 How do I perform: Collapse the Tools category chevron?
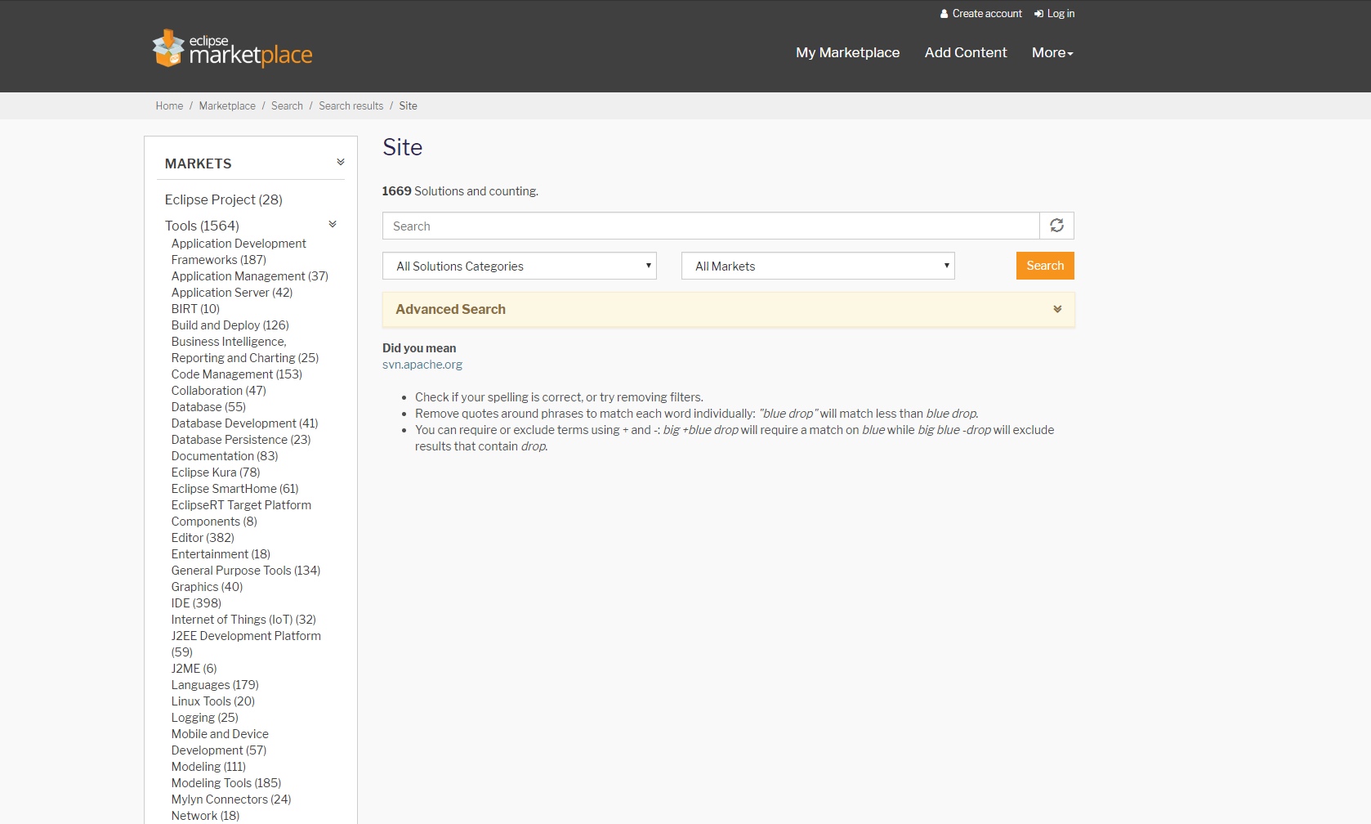(x=333, y=224)
